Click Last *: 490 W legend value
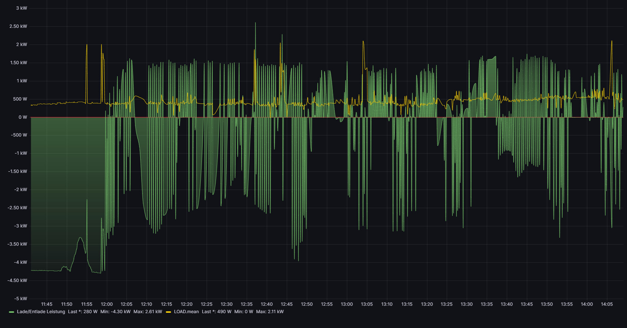The image size is (627, 328). click(216, 312)
